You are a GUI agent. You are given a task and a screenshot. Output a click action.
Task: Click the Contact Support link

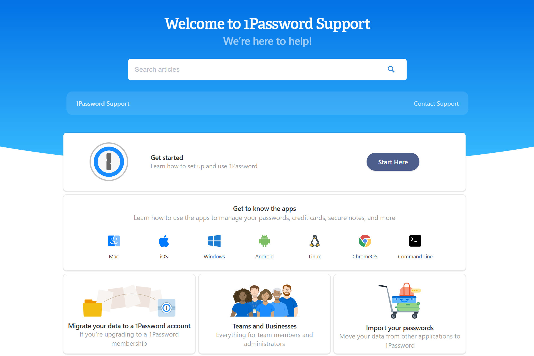436,104
